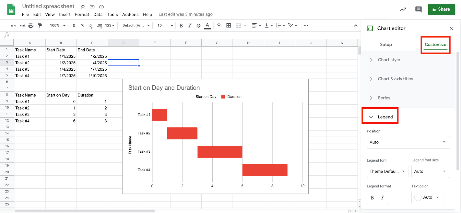This screenshot has width=461, height=213.
Task: Toggle bold in the main toolbar
Action: pos(181,26)
